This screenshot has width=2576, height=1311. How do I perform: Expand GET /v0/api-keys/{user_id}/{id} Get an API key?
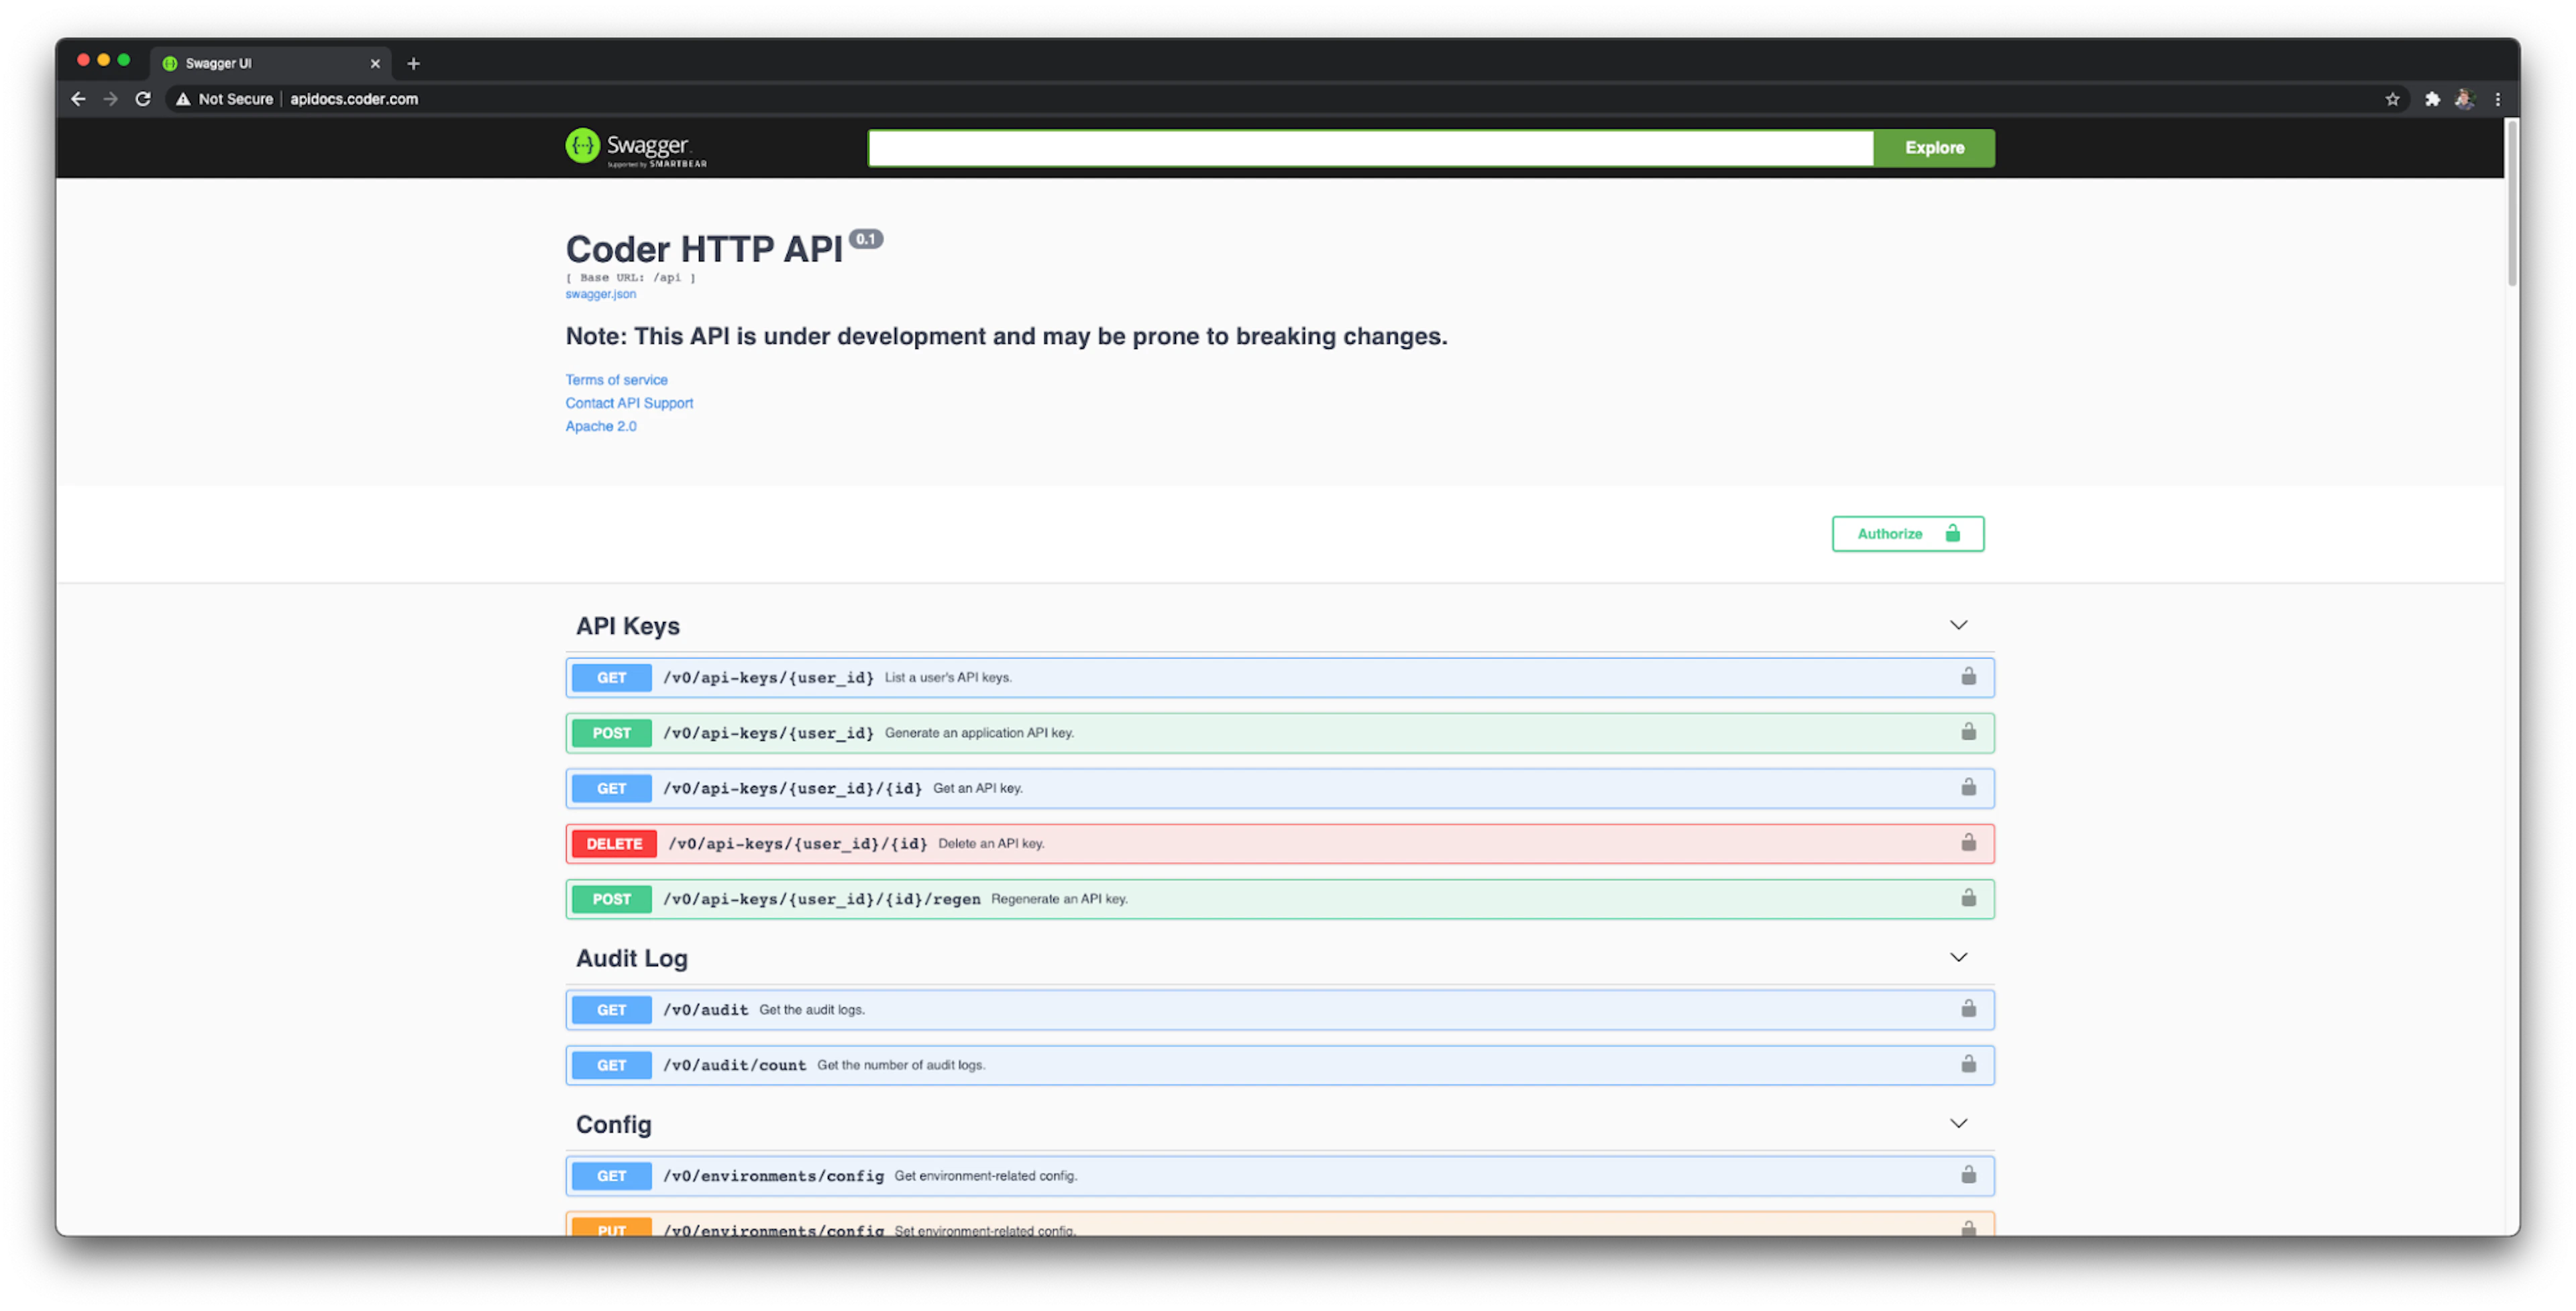pos(1279,788)
